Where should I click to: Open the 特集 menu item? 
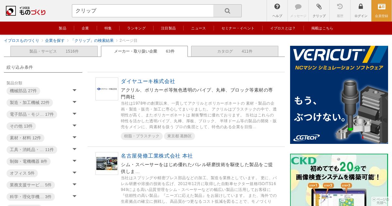[108, 28]
